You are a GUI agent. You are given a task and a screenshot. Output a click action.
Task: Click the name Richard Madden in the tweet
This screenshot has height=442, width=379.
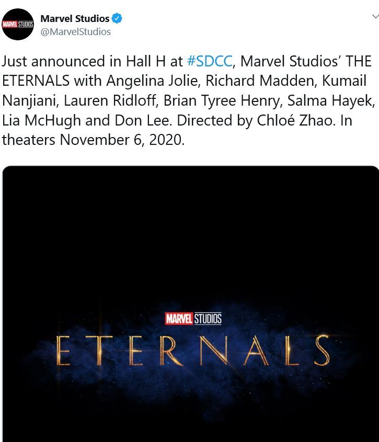(228, 81)
